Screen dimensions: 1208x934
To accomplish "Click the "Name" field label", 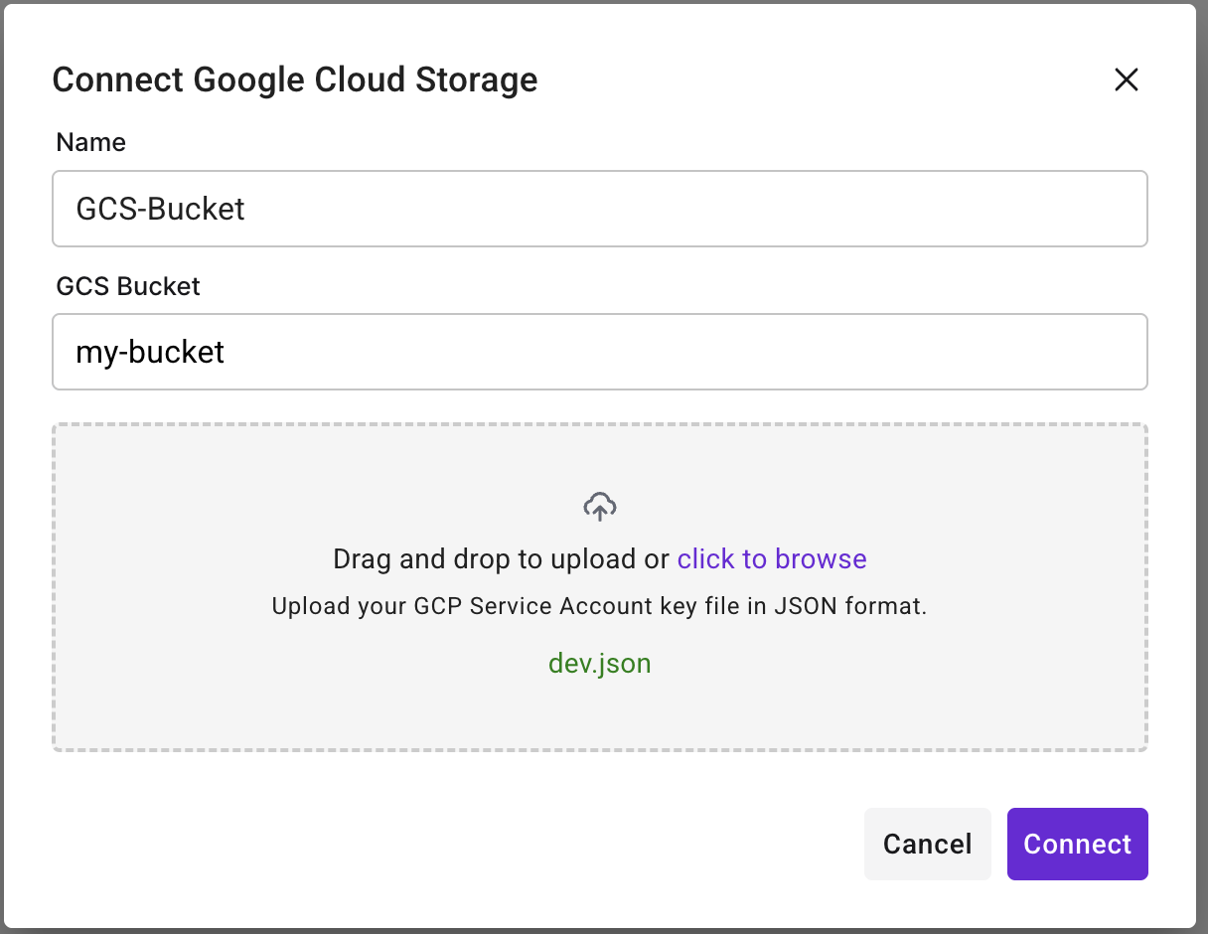I will pyautogui.click(x=91, y=143).
